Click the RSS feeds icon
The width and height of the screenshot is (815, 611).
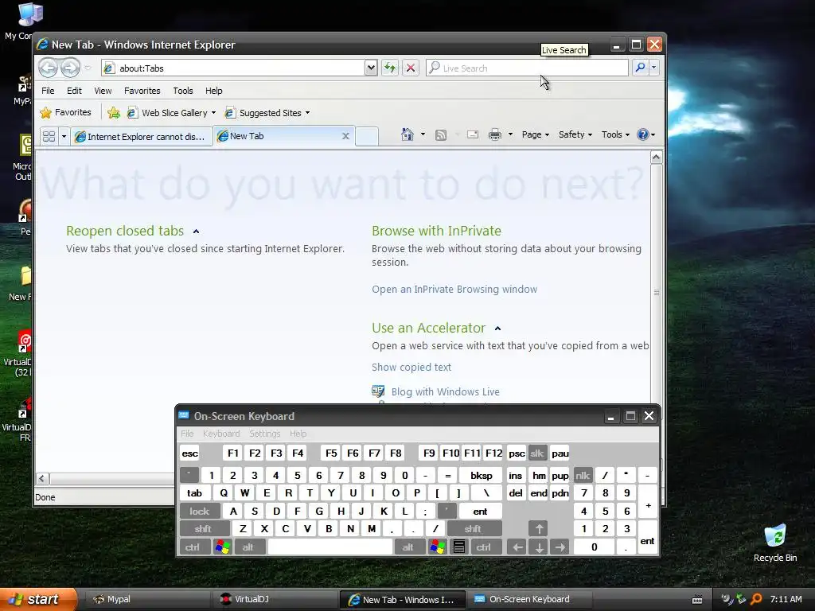[441, 135]
